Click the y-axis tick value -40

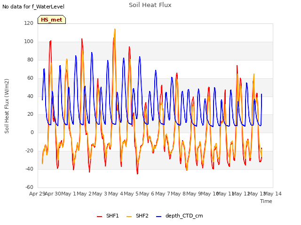pos(29,169)
